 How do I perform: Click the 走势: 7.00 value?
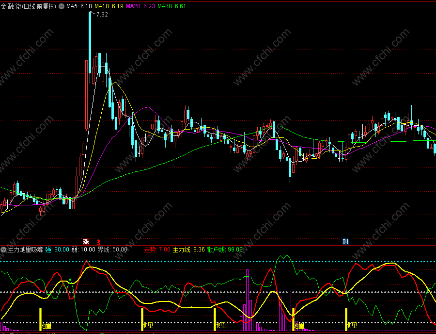157,250
